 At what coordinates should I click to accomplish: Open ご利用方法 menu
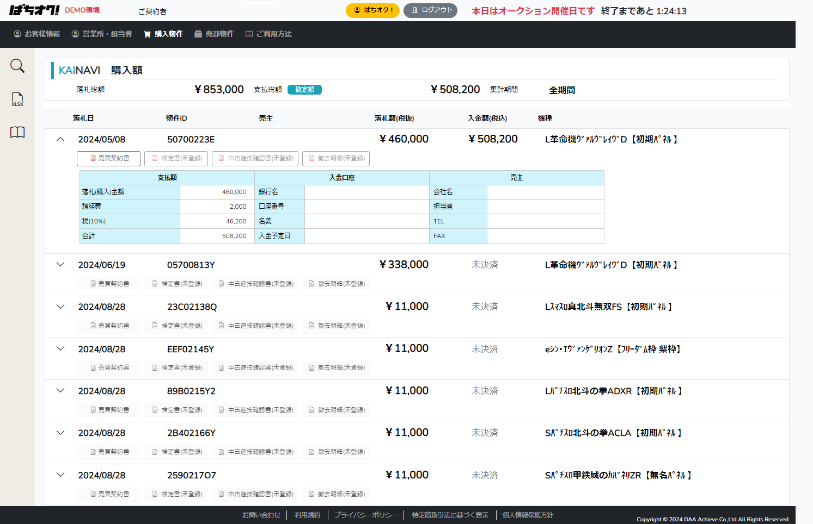pos(268,34)
